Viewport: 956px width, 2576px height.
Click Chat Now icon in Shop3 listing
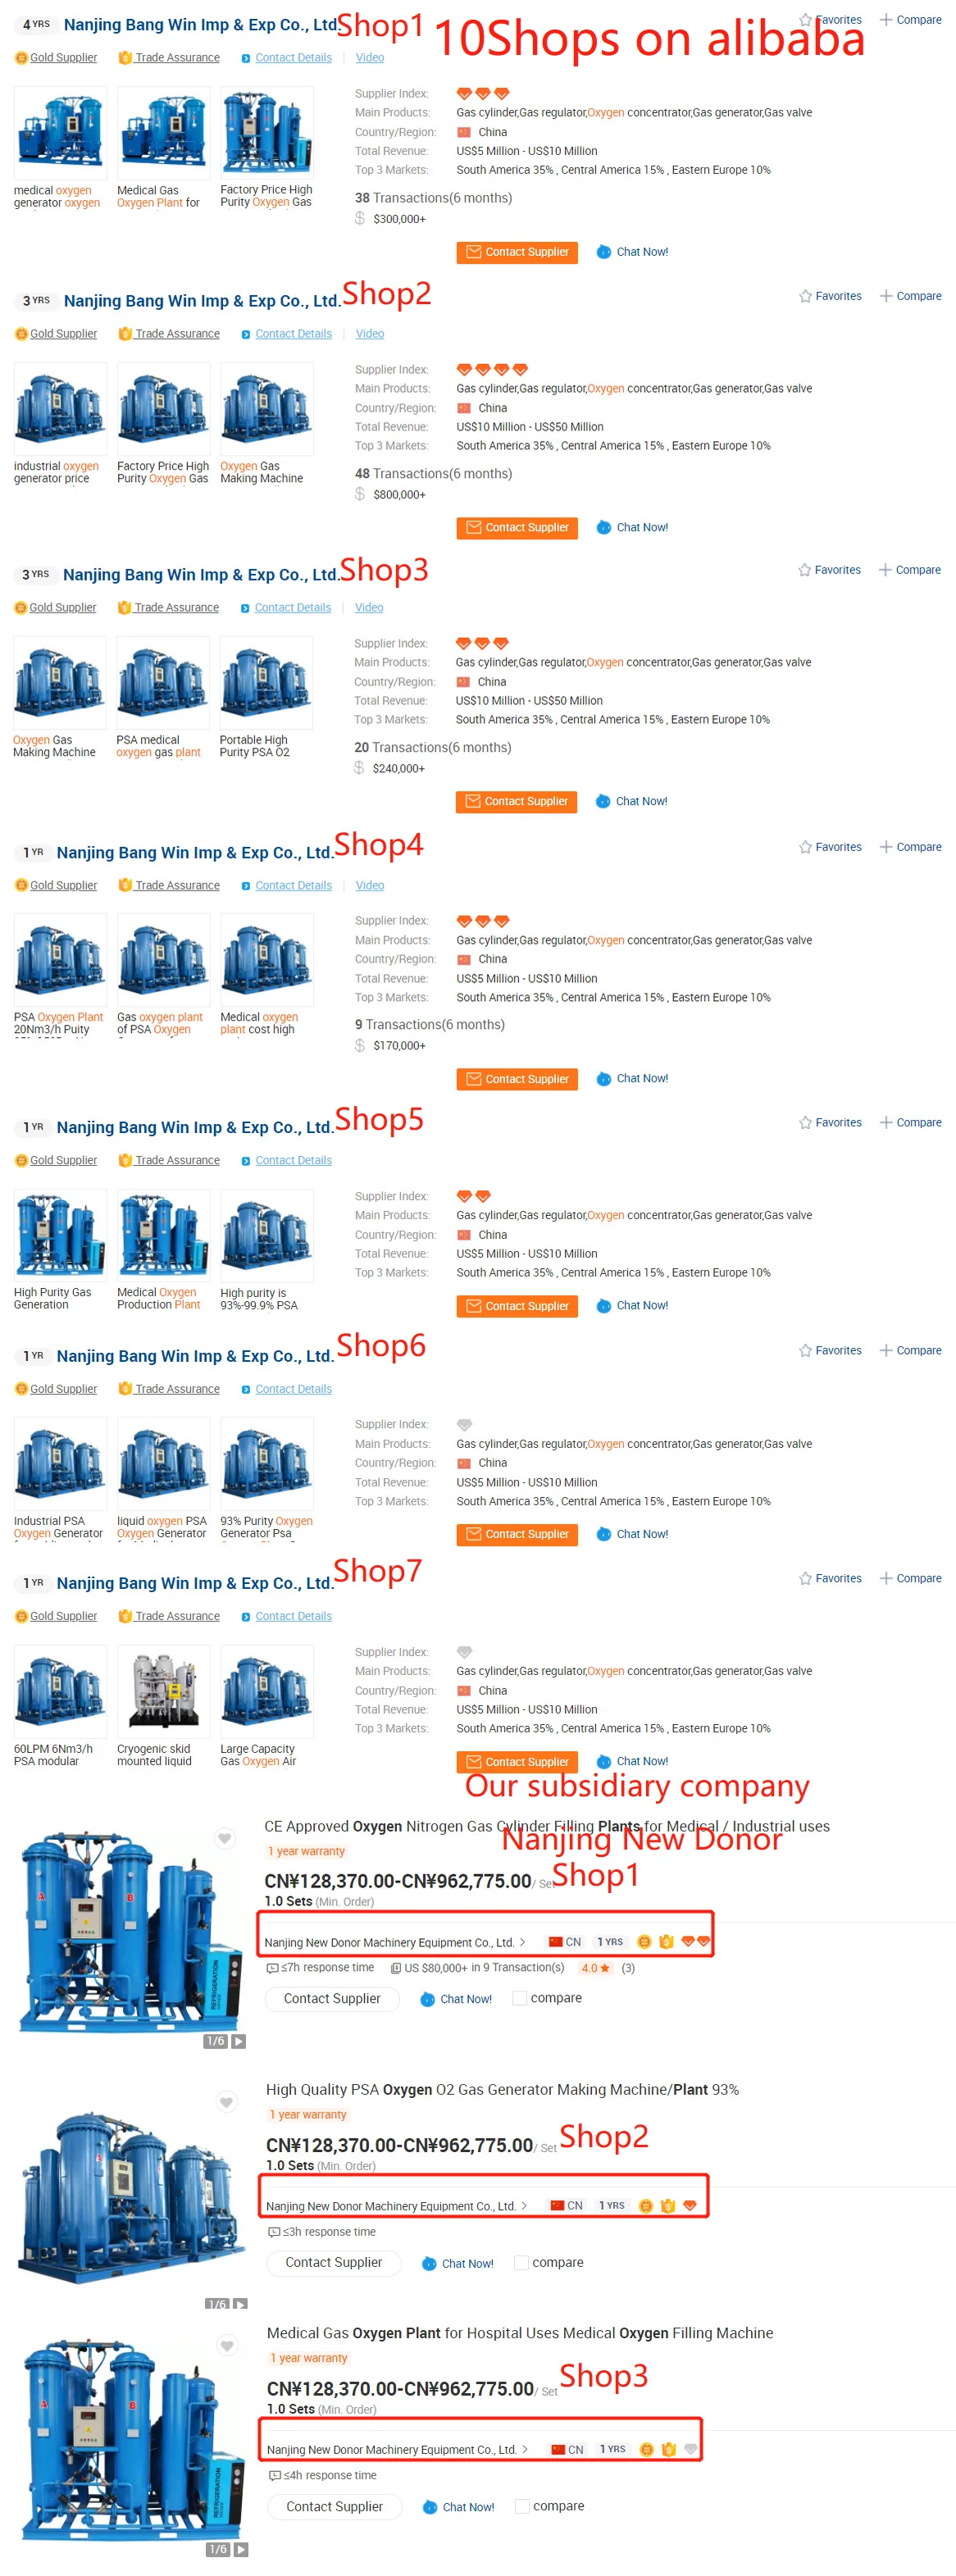pos(603,801)
